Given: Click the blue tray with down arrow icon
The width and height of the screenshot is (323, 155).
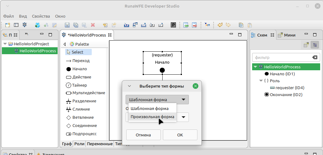Looking at the screenshot, I should pos(127,25).
